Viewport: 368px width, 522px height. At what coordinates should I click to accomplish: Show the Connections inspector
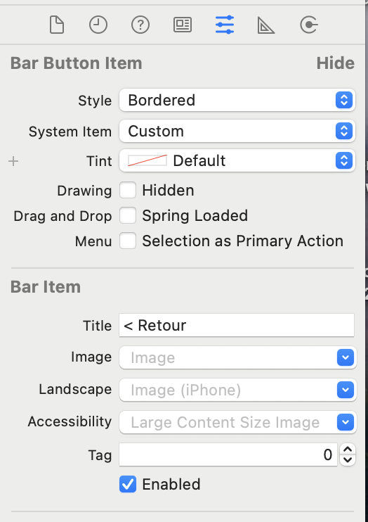(309, 25)
